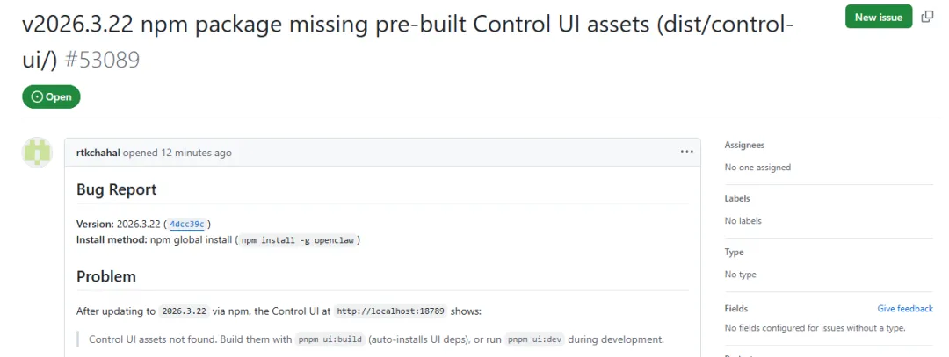Open the comment options ellipsis menu
This screenshot has width=949, height=357.
pos(686,152)
